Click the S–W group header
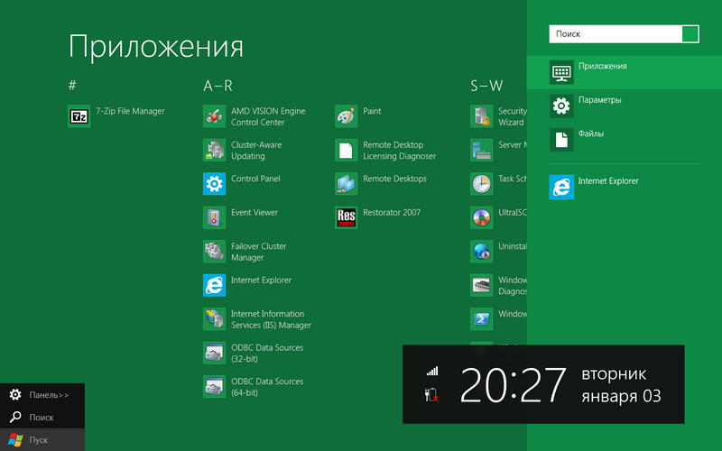This screenshot has height=451, width=722. (x=486, y=86)
